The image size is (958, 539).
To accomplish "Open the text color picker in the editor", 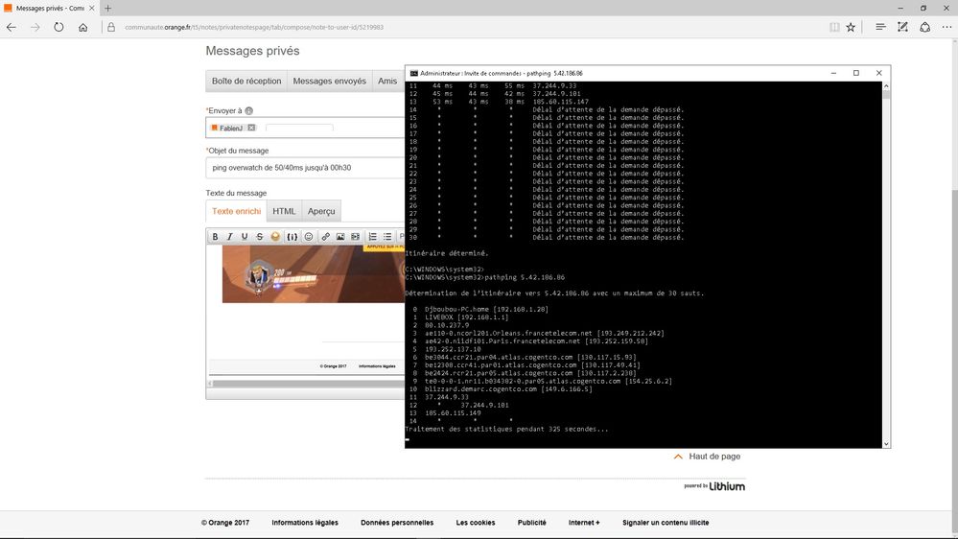I will coord(275,237).
